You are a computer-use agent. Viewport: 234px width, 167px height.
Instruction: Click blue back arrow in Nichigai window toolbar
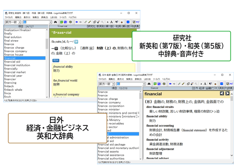click(170, 84)
